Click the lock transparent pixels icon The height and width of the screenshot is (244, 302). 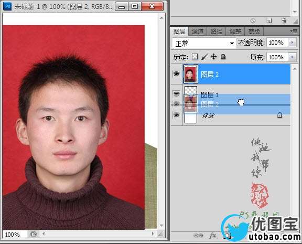coord(195,57)
